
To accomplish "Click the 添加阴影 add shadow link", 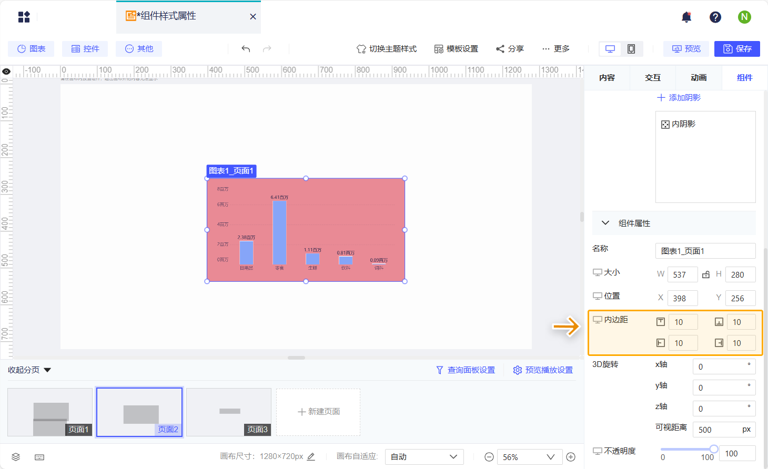I will pos(679,98).
